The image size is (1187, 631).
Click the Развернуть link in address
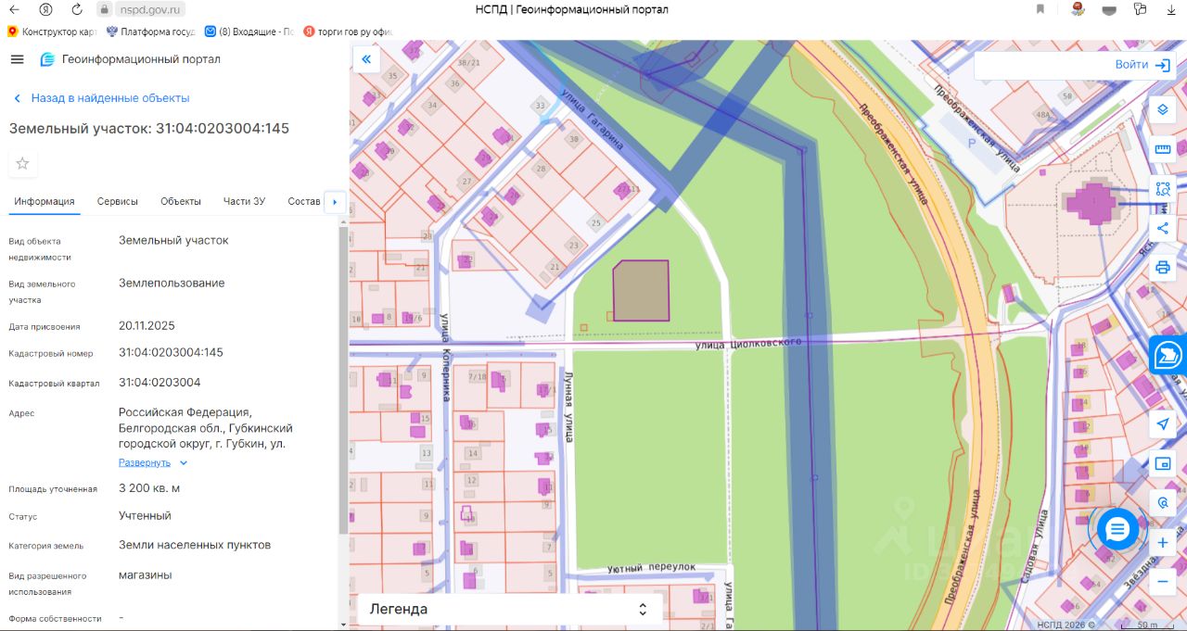point(145,462)
